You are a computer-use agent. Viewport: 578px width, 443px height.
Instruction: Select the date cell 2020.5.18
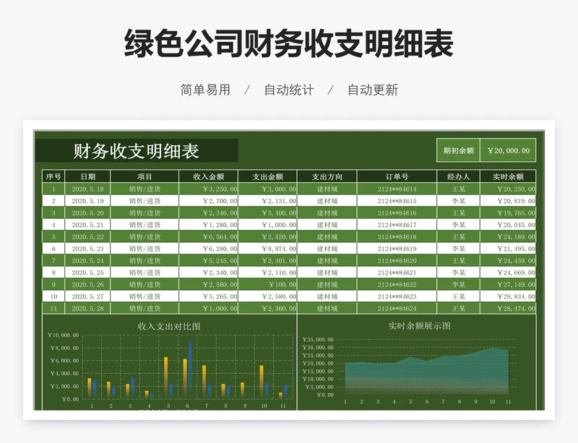tap(87, 189)
